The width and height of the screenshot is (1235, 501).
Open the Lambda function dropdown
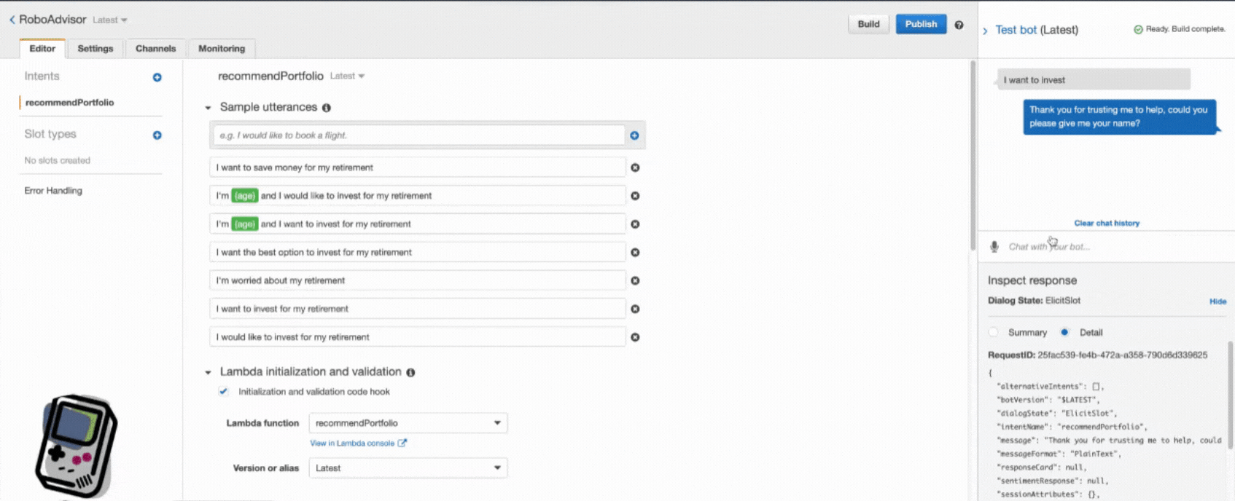click(x=408, y=423)
